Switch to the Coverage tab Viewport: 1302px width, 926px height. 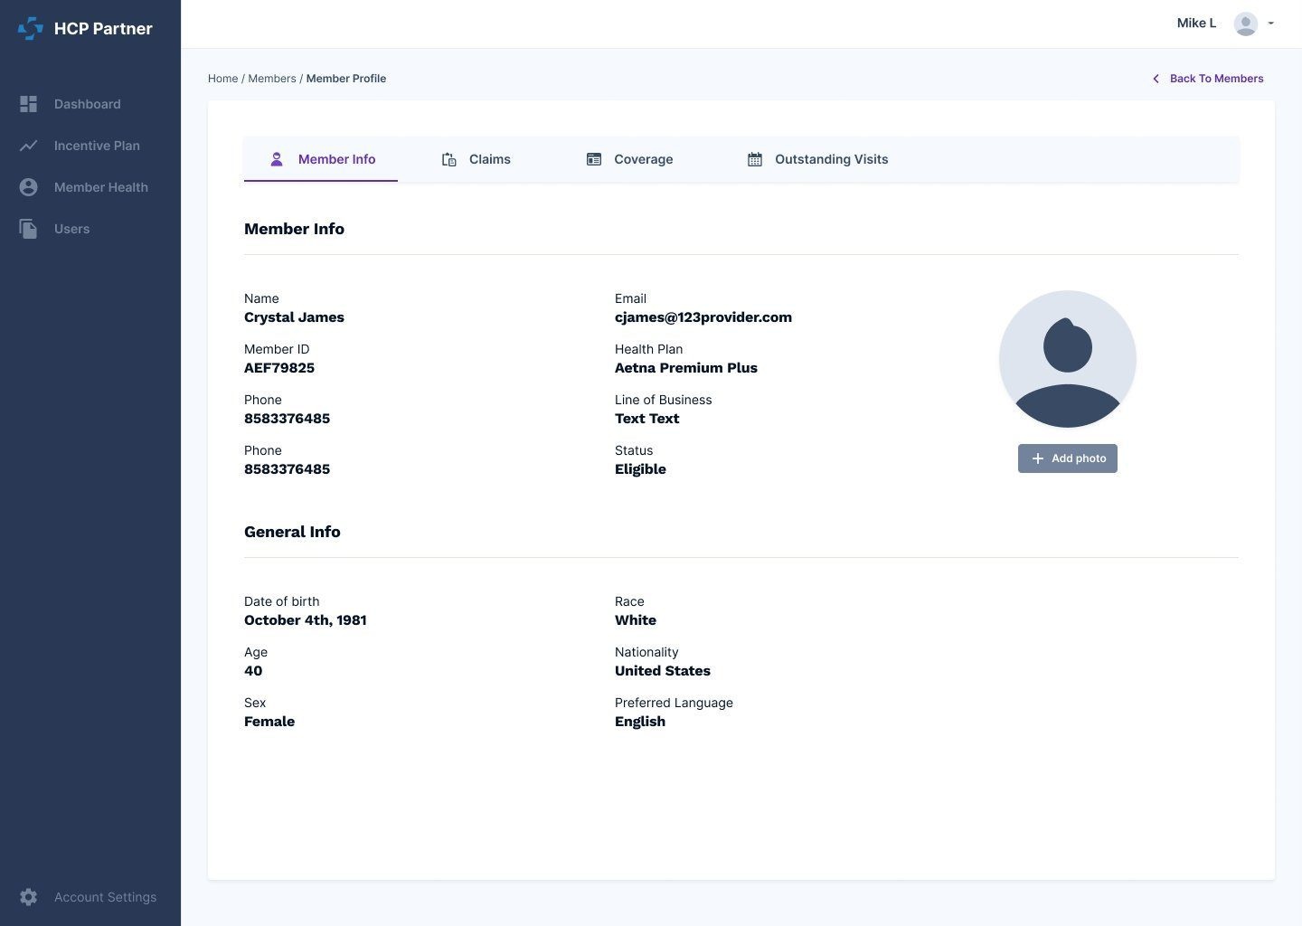pyautogui.click(x=643, y=159)
